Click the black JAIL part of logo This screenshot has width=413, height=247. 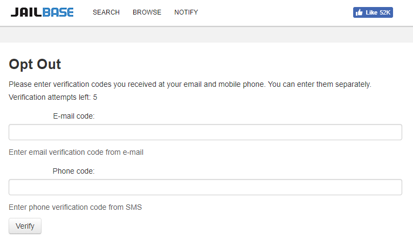pos(26,12)
